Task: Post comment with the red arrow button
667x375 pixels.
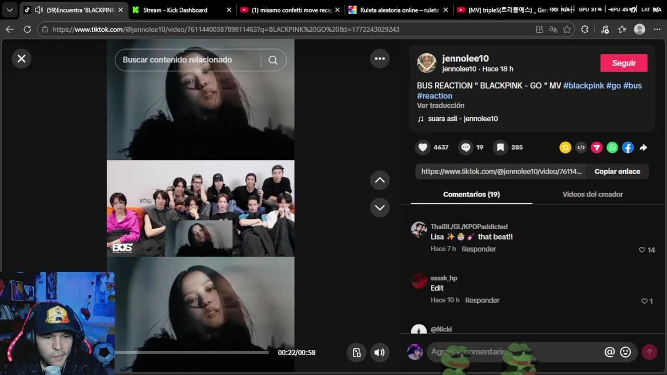Action: tap(649, 352)
